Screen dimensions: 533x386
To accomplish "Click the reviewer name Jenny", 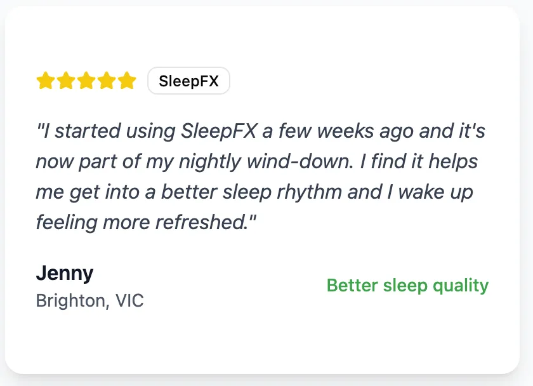I will pos(65,273).
